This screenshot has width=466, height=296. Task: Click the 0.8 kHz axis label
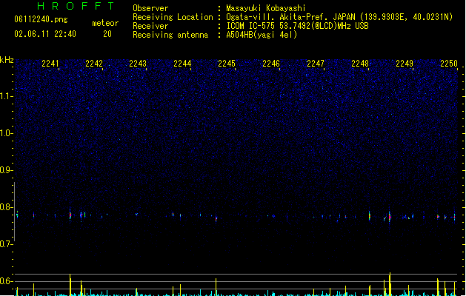tap(6, 207)
